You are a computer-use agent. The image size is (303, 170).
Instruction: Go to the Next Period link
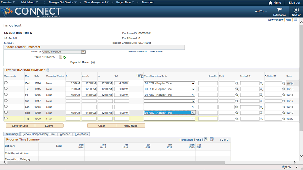tap(157, 51)
